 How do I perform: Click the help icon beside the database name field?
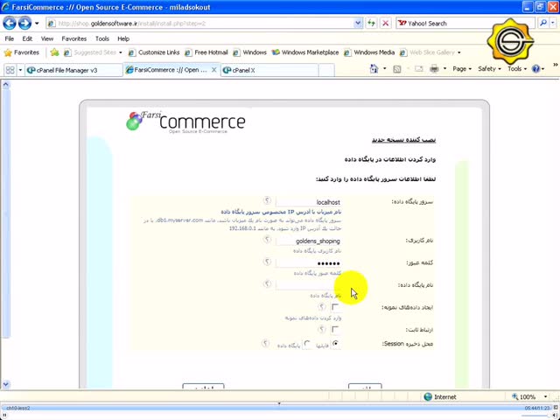[267, 283]
